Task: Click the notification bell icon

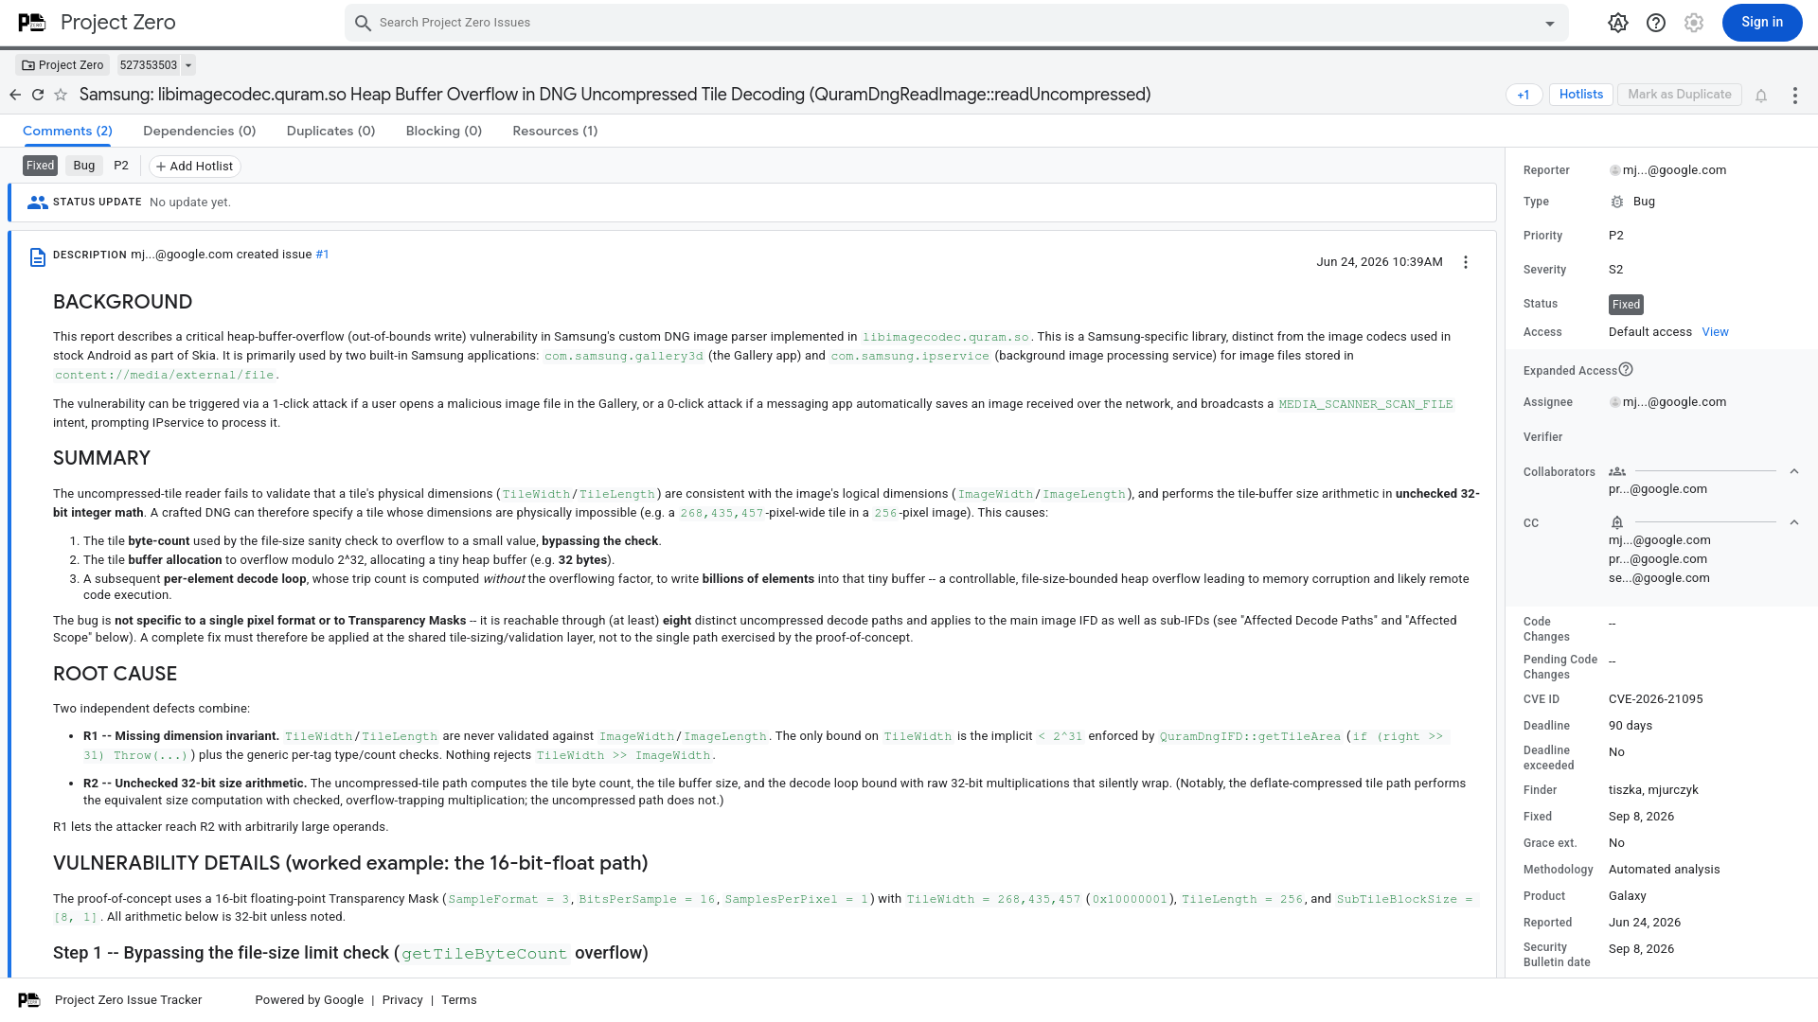Action: tap(1761, 96)
